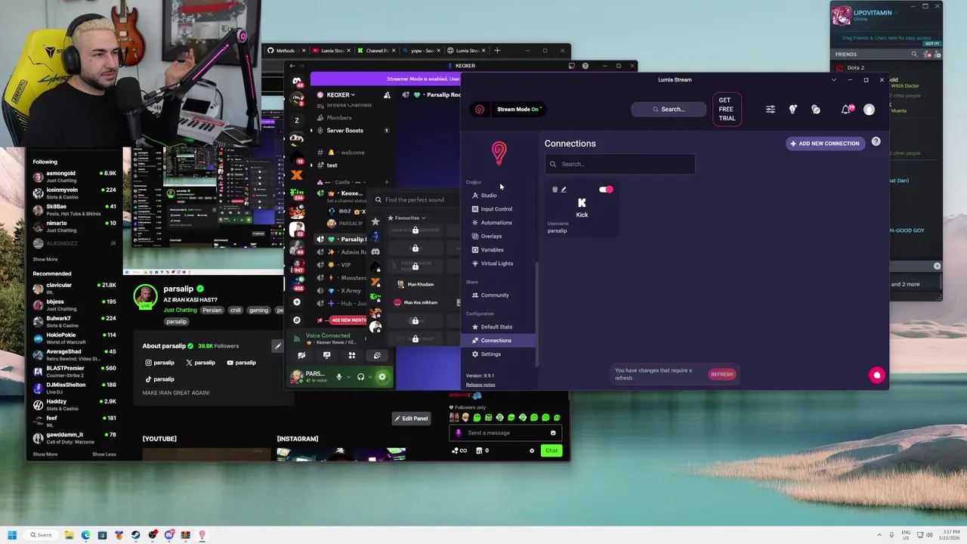Screen dimensions: 967x544
Task: Focus Send a message chat field
Action: (x=505, y=433)
